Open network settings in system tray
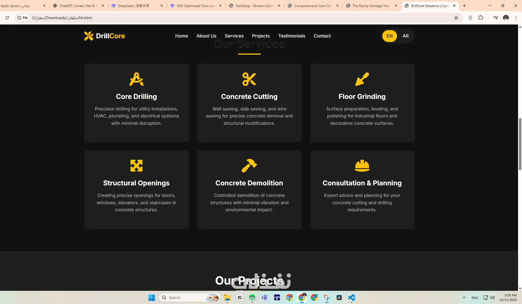 point(485,298)
